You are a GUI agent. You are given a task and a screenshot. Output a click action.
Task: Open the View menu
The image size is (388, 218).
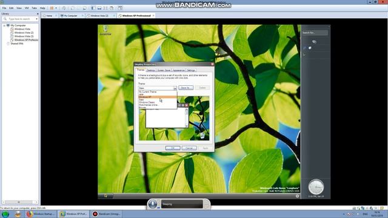tap(19, 8)
